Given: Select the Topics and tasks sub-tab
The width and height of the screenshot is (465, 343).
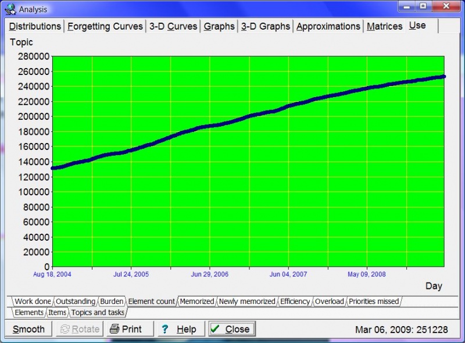Looking at the screenshot, I should click(96, 312).
